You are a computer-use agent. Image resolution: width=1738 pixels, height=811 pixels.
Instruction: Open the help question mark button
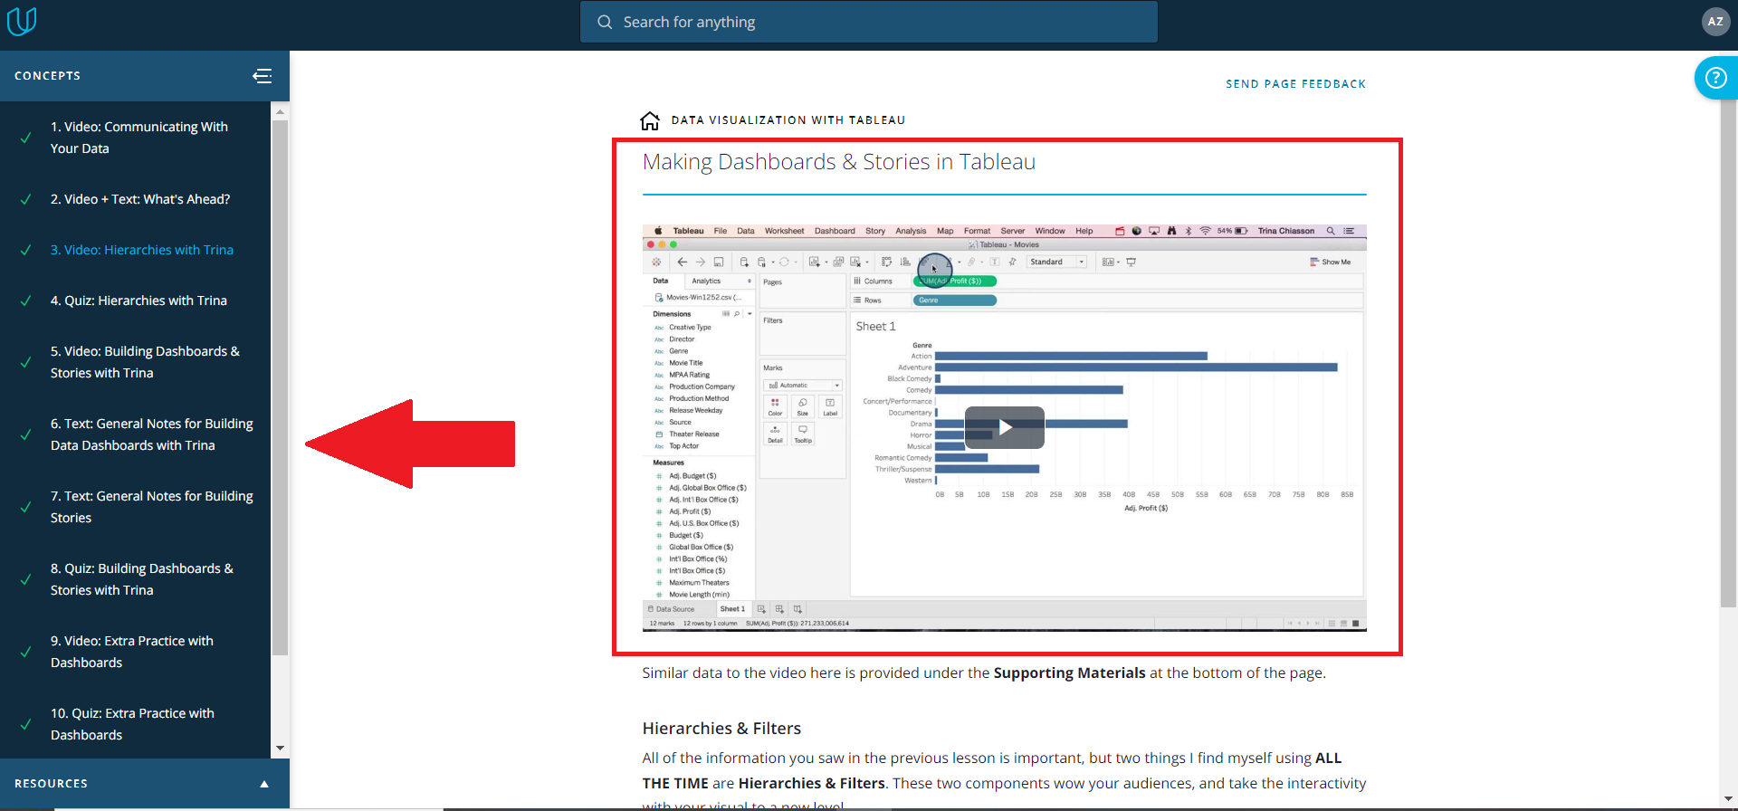(1714, 78)
